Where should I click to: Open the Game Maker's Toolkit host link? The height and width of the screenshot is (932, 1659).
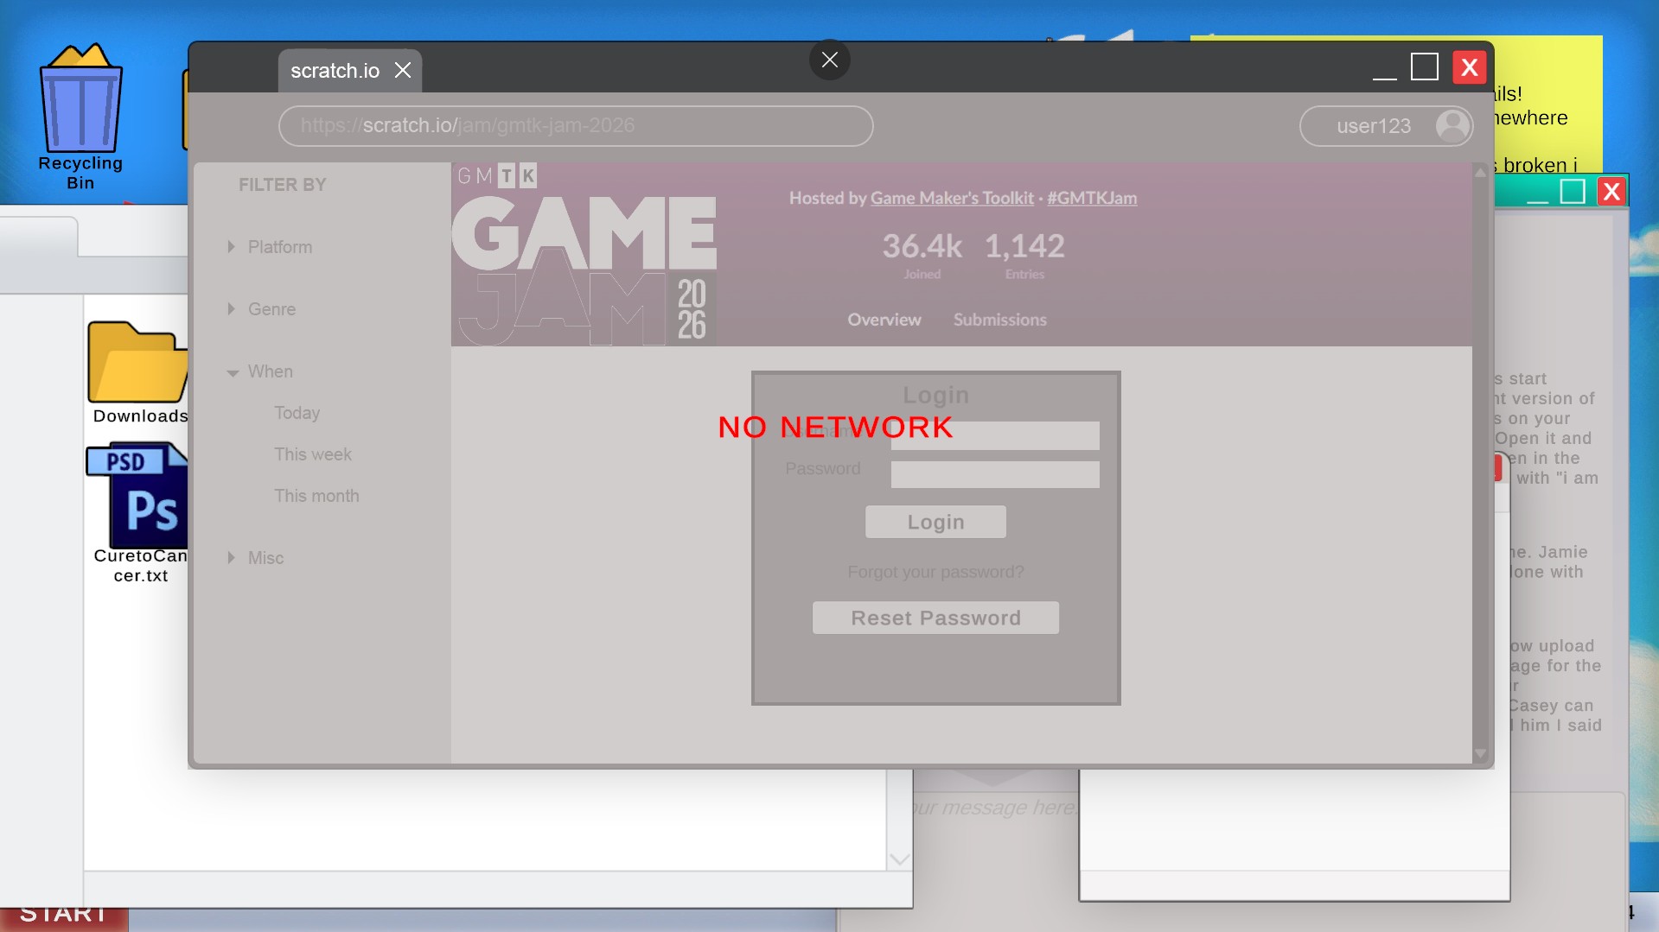(x=952, y=198)
